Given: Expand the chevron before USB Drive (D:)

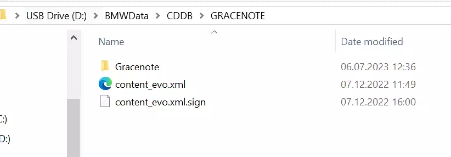Looking at the screenshot, I should (x=17, y=16).
